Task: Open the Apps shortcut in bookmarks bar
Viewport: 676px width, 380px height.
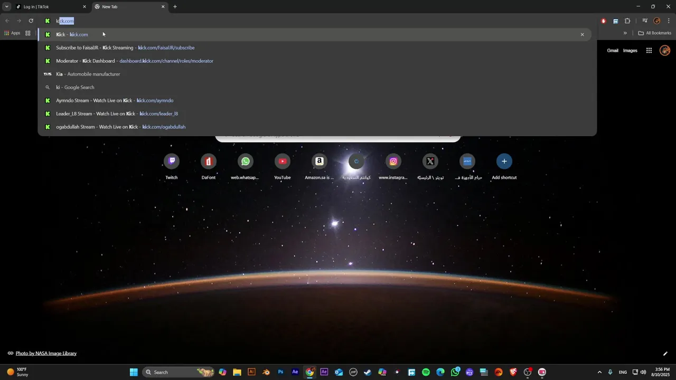Action: pos(12,33)
